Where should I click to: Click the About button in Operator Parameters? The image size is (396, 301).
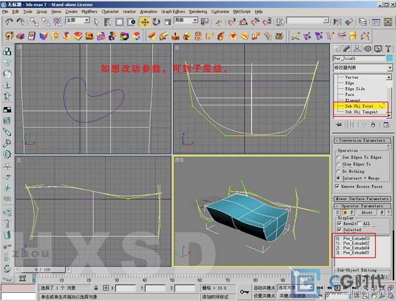click(x=367, y=212)
